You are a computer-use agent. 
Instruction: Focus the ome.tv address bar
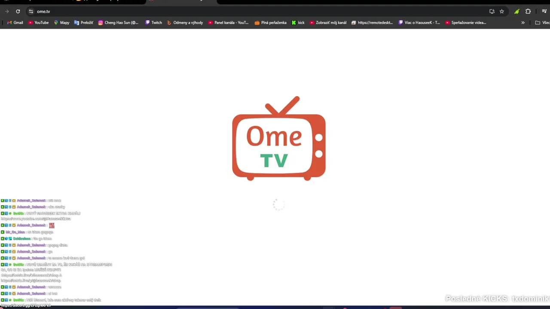click(258, 12)
